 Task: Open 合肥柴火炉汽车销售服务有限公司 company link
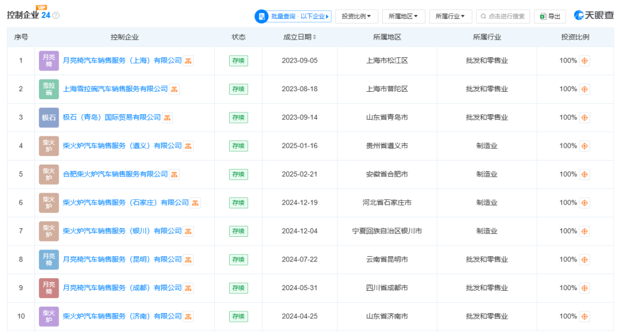point(115,174)
